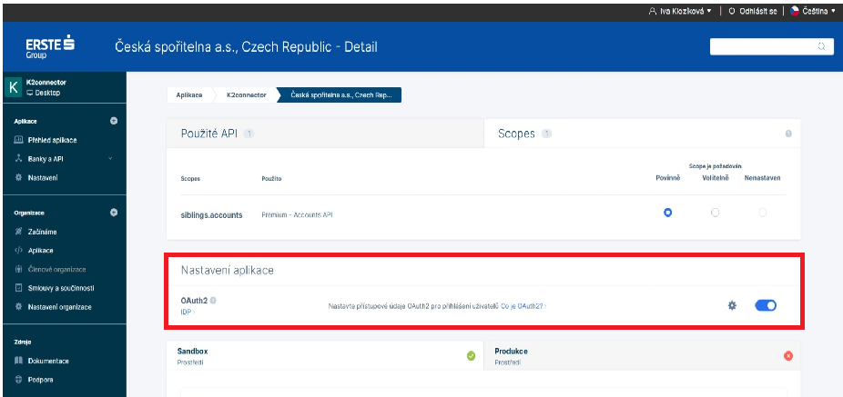The height and width of the screenshot is (397, 843).
Task: Click Česká spořitelna breadcrumb
Action: click(340, 95)
